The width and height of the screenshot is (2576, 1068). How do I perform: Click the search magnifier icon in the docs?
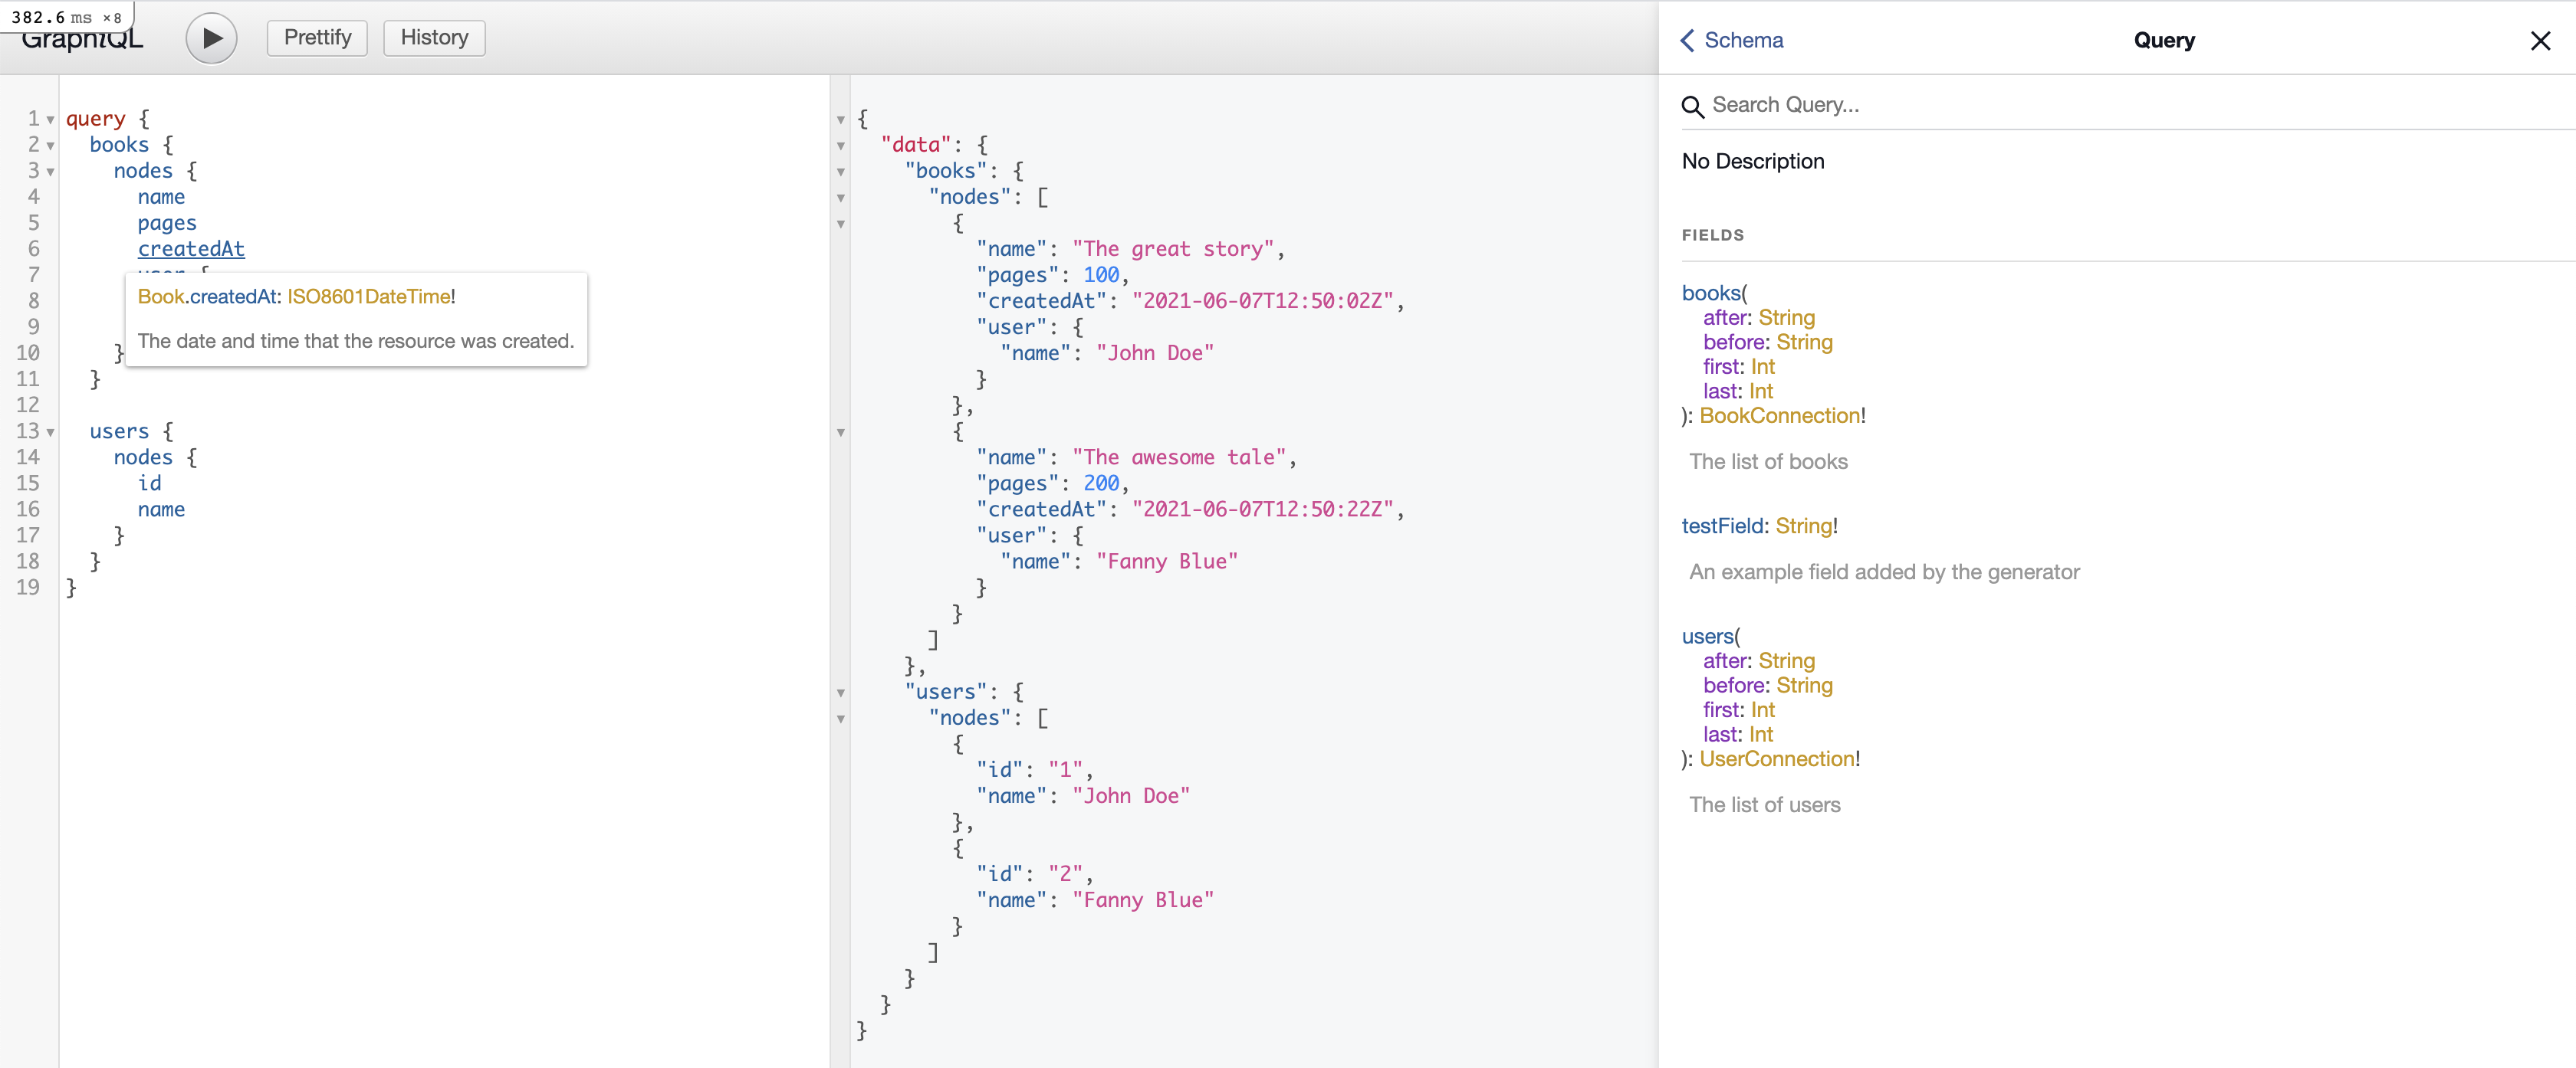pos(1692,106)
